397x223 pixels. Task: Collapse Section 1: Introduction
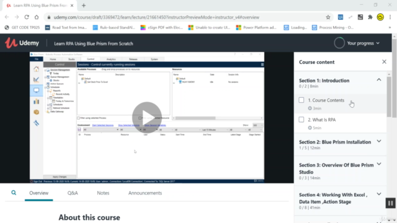[x=379, y=80]
